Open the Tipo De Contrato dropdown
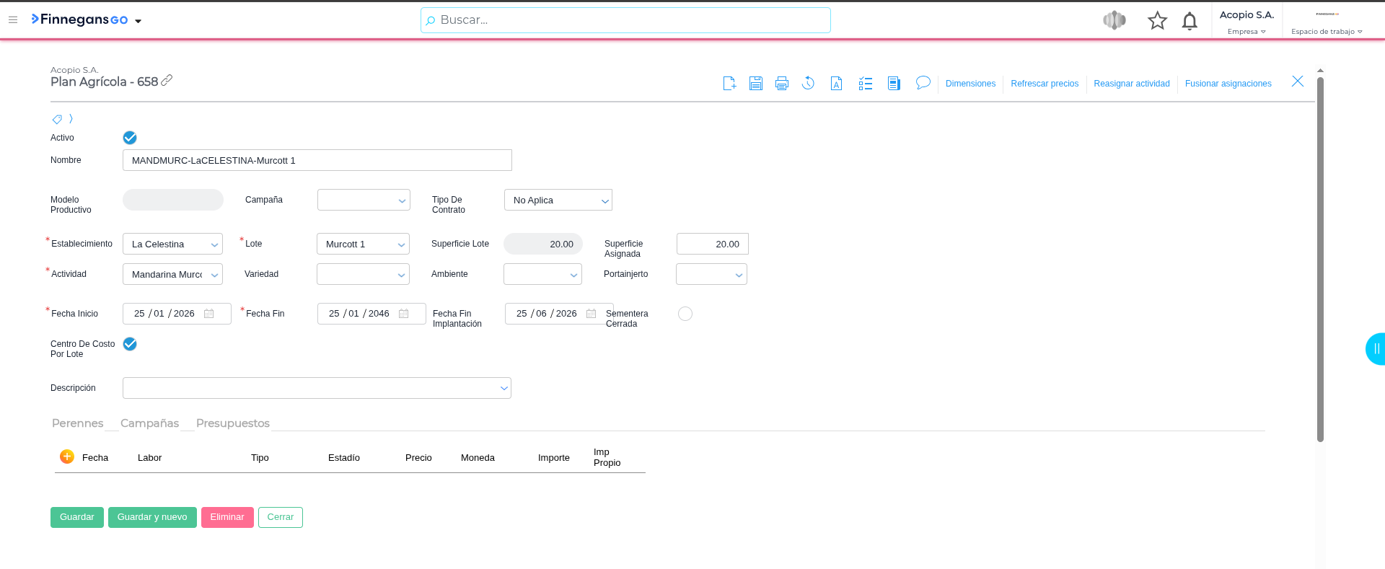 click(x=558, y=200)
